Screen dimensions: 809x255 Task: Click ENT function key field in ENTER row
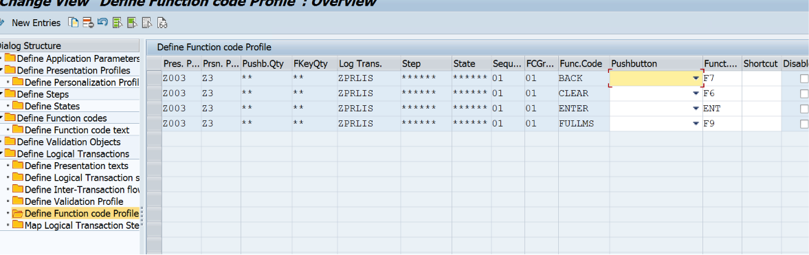click(722, 109)
